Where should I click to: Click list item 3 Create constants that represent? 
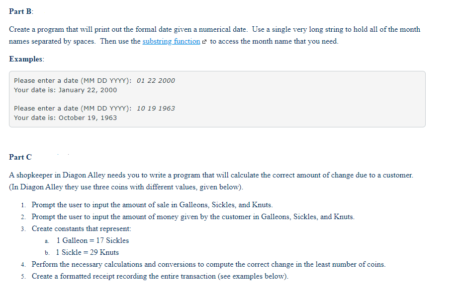click(82, 229)
